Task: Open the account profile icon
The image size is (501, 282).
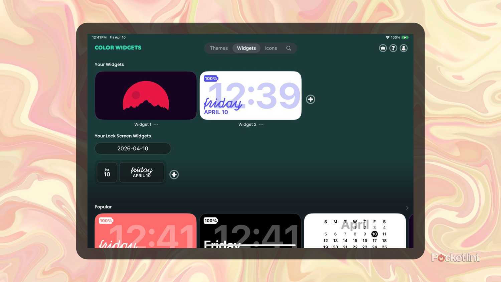Action: 404,48
